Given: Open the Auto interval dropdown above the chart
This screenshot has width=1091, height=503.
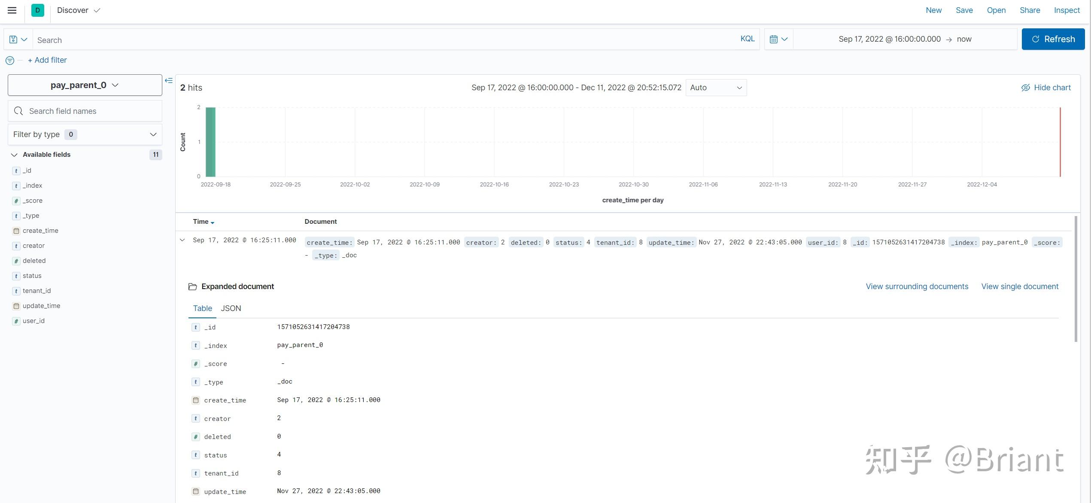Looking at the screenshot, I should pos(715,87).
